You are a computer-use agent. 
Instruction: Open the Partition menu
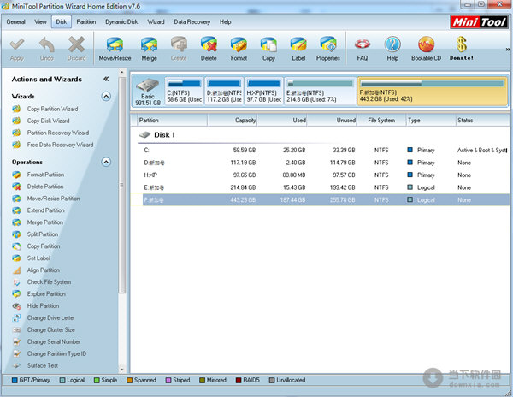(x=86, y=22)
